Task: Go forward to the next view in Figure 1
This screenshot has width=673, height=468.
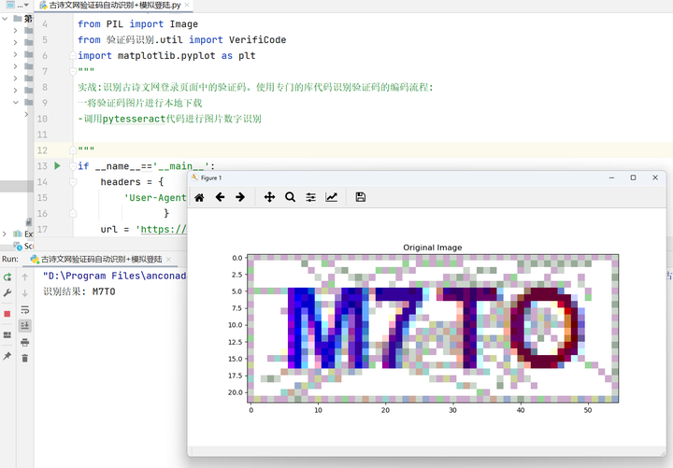Action: point(240,197)
